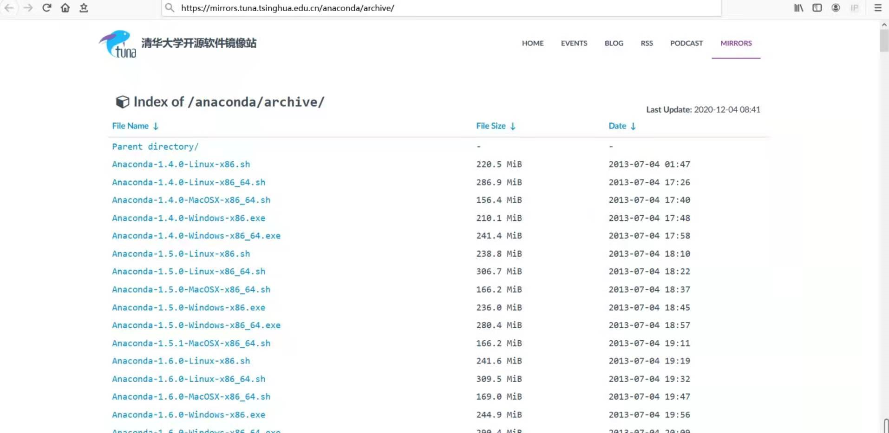This screenshot has height=433, width=889.
Task: Focus the URL address bar
Action: (x=441, y=8)
